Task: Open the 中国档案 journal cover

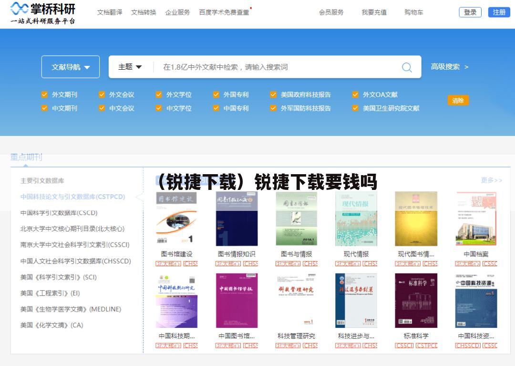Action: [476, 219]
